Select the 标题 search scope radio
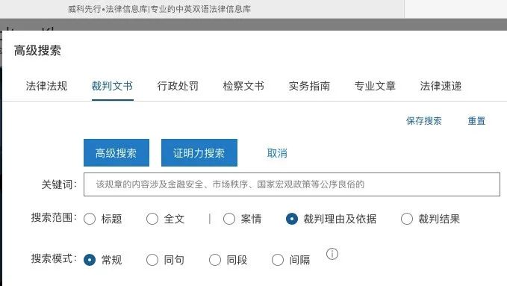Viewport: 507px width, 286px height. coord(90,219)
